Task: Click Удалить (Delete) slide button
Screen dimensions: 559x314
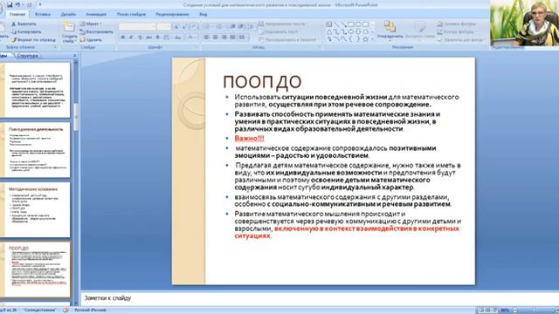Action: [x=91, y=40]
